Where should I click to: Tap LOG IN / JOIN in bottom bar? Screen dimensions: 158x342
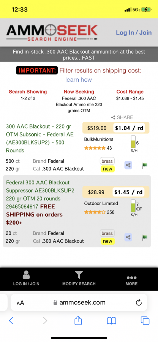tap(26, 278)
